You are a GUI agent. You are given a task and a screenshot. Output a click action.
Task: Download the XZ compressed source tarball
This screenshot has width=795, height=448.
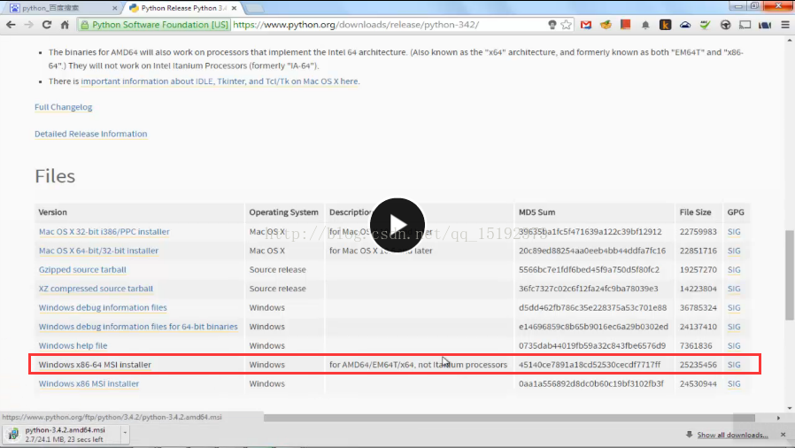point(96,289)
